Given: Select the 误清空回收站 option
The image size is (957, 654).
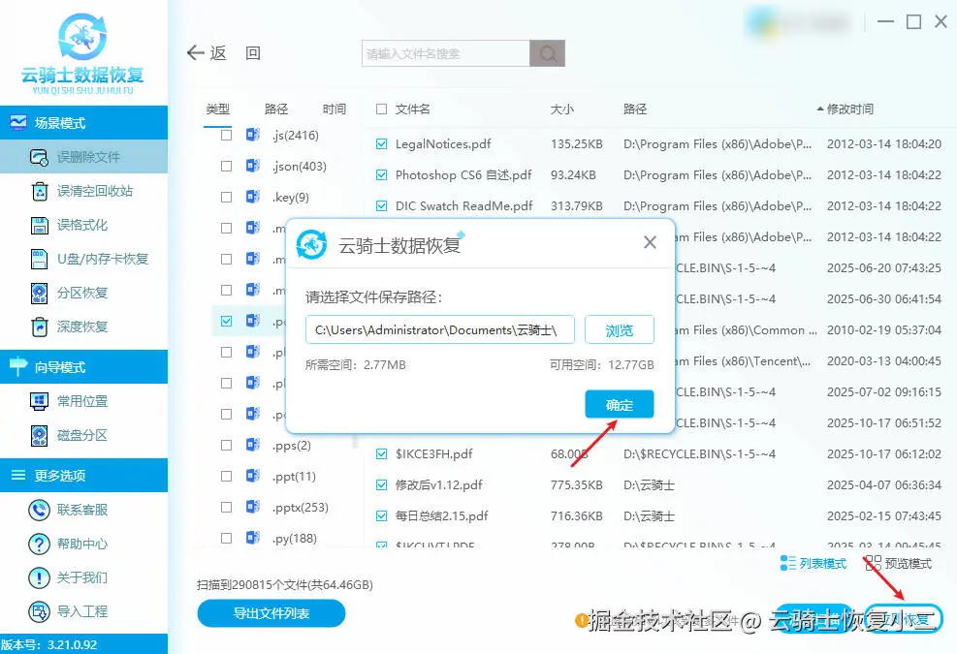Looking at the screenshot, I should [83, 191].
